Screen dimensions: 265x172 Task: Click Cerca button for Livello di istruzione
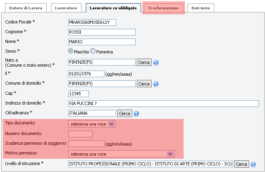(x=242, y=164)
